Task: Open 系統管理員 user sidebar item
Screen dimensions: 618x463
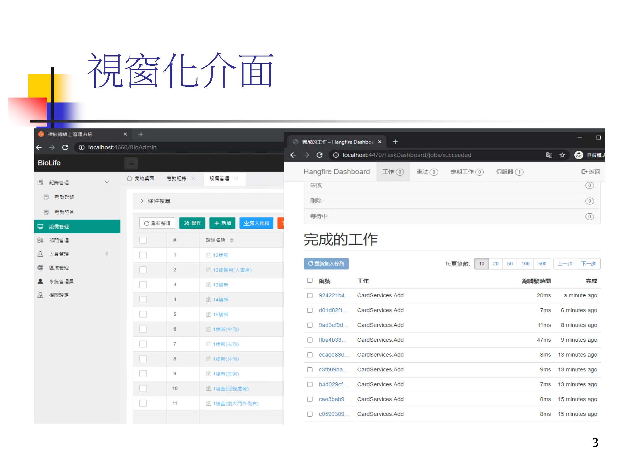Action: tap(61, 281)
